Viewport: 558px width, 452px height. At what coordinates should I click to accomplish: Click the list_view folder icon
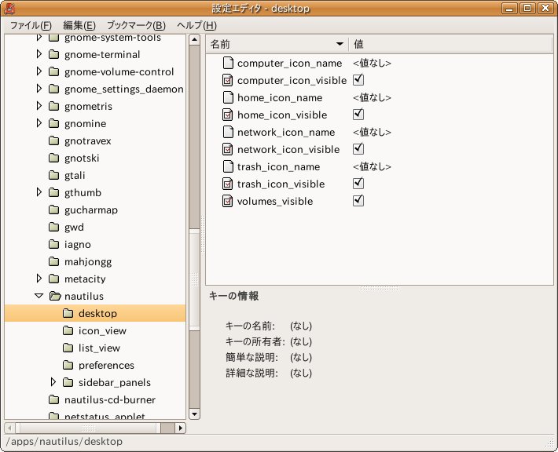[68, 348]
